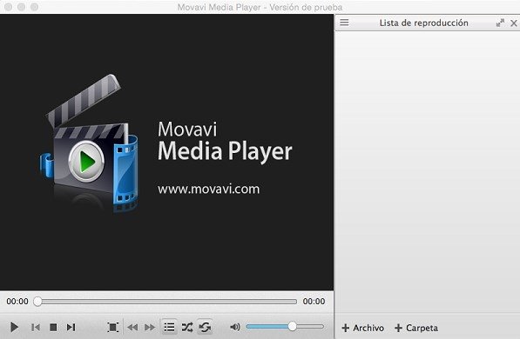Fast forward with the double right arrows

(150, 328)
